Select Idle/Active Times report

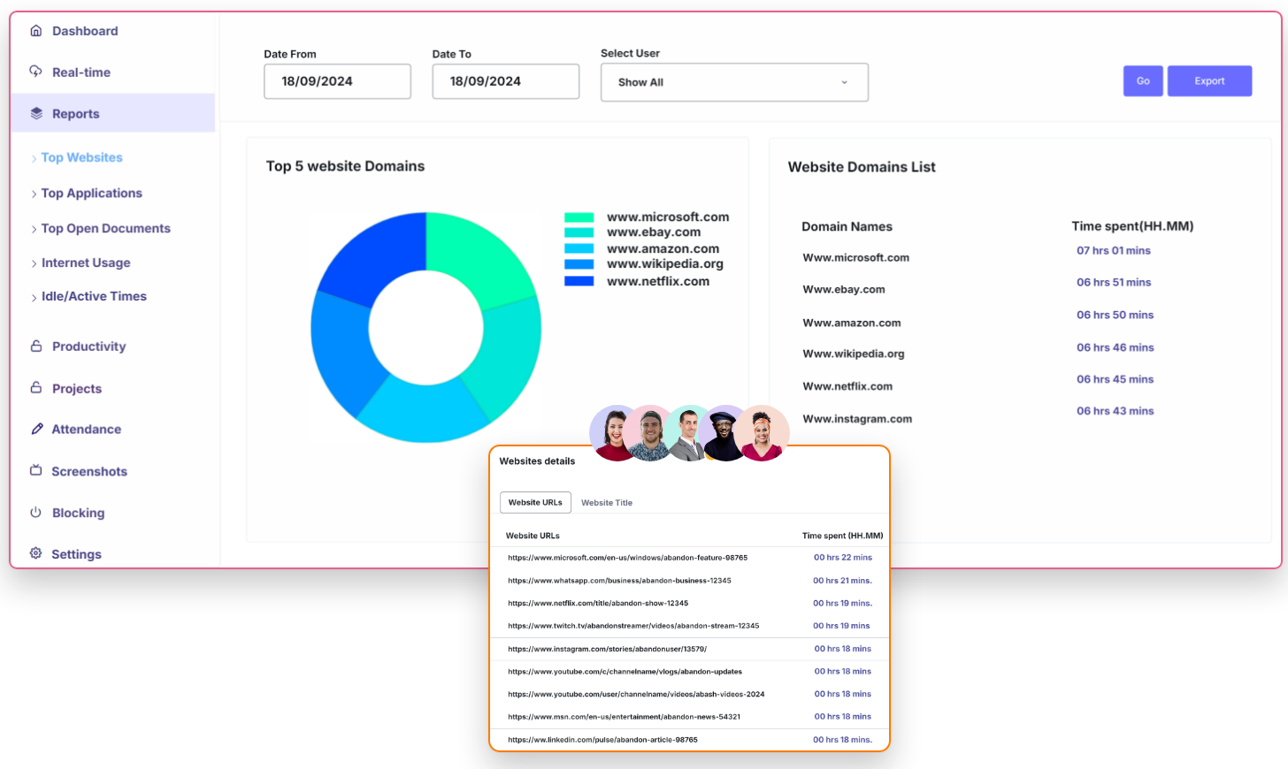[95, 296]
